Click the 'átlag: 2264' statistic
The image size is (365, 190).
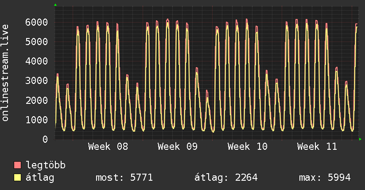(226, 178)
